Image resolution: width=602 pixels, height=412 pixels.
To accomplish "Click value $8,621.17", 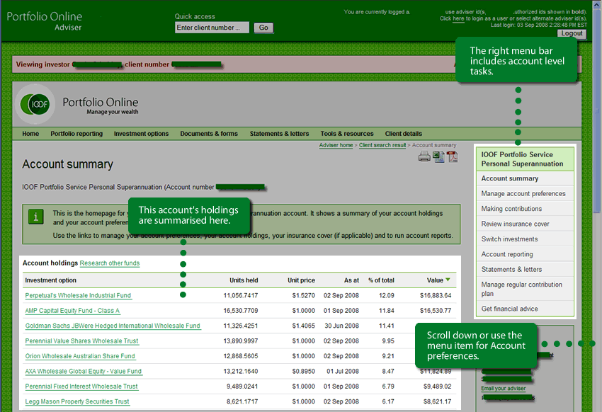I will click(x=437, y=401).
